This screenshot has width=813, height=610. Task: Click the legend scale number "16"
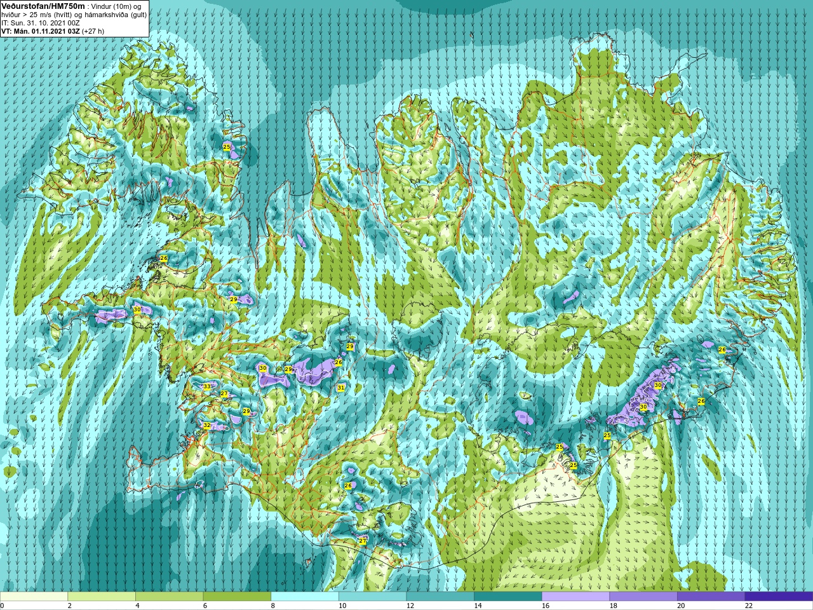coord(546,606)
